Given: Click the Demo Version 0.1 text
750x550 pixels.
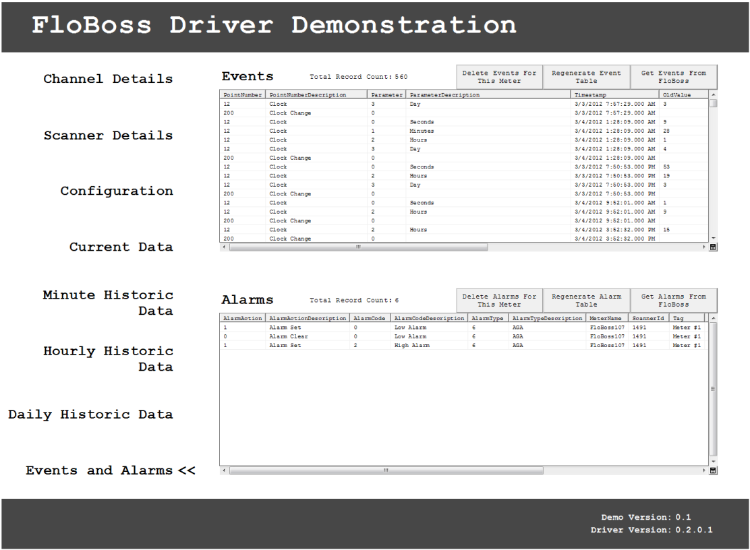Looking at the screenshot, I should (645, 518).
